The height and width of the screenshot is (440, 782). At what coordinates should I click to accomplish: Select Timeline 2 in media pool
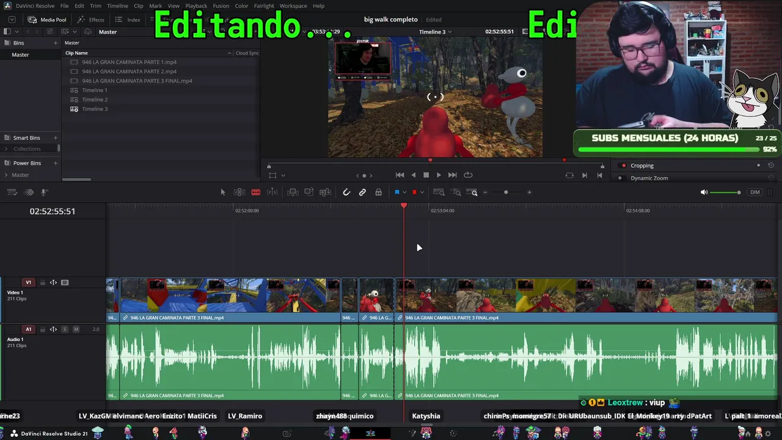click(95, 100)
